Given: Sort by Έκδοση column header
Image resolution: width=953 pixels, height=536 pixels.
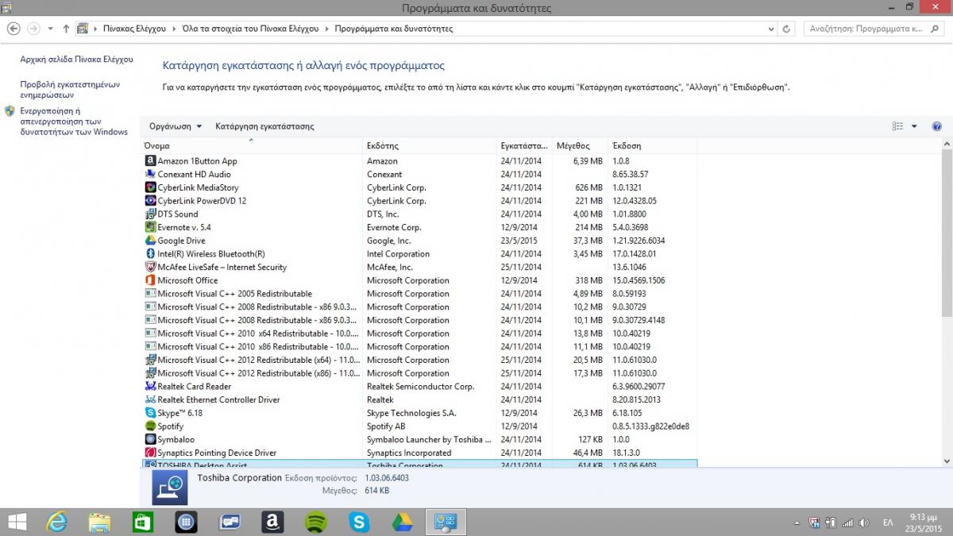Looking at the screenshot, I should click(652, 146).
